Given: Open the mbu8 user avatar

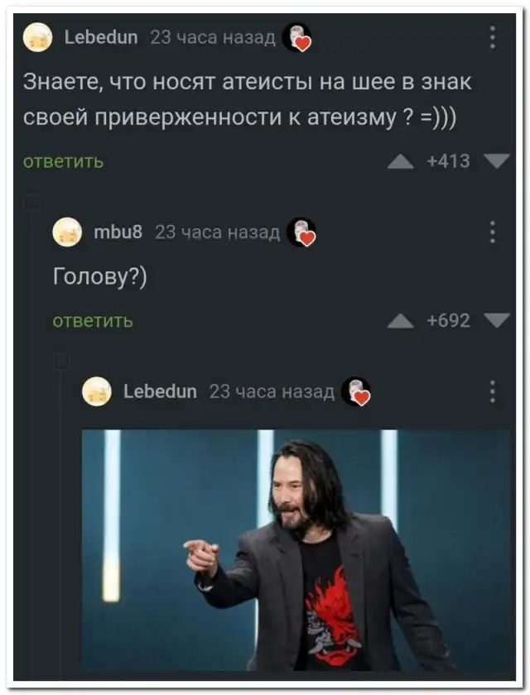Looking at the screenshot, I should click(67, 232).
